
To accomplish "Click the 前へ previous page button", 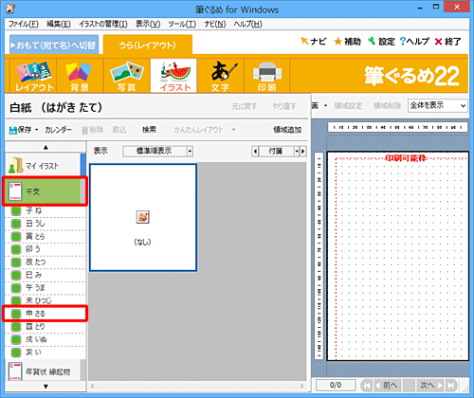I will pos(387,385).
